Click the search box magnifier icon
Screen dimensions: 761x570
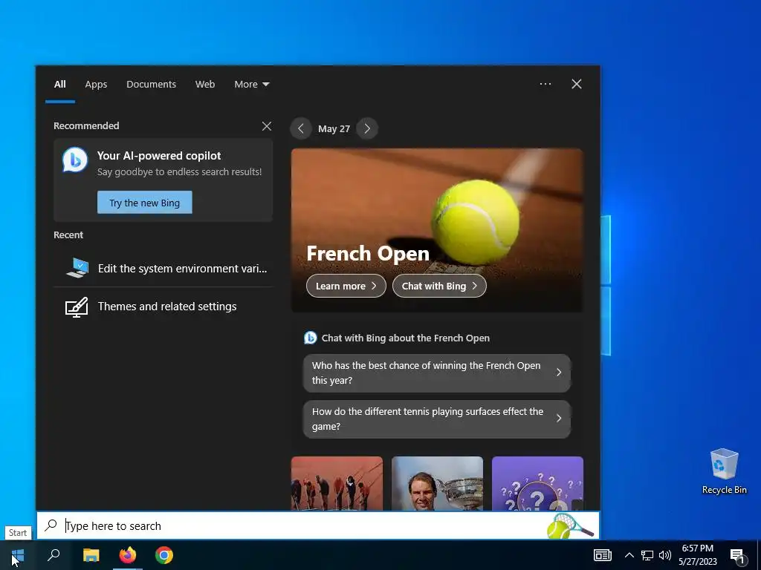click(51, 525)
